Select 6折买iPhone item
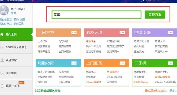177x95 pixels. coord(141,82)
